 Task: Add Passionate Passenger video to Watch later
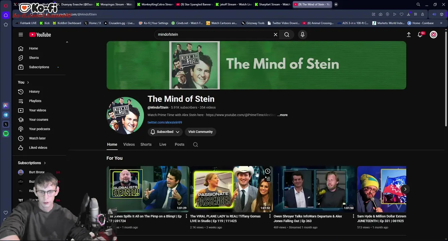click(x=268, y=171)
